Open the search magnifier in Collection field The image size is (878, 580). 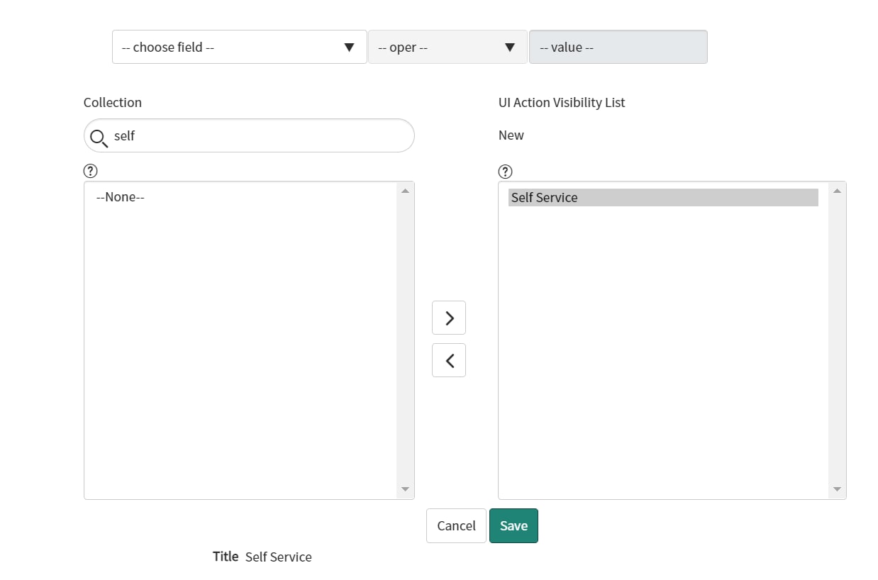(99, 136)
